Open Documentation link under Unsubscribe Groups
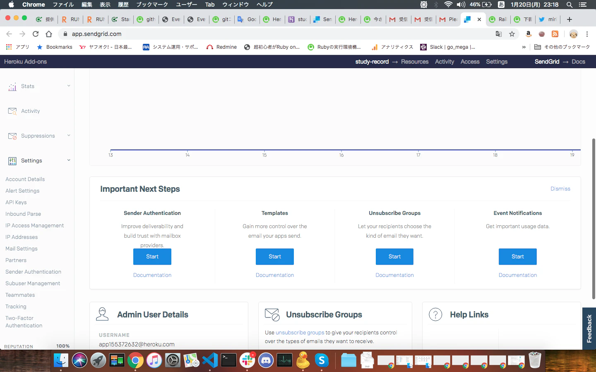The height and width of the screenshot is (372, 596). (394, 275)
